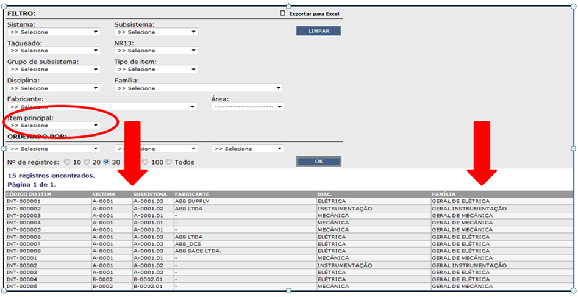
Task: Click the Excel export document icon
Action: [x=282, y=13]
